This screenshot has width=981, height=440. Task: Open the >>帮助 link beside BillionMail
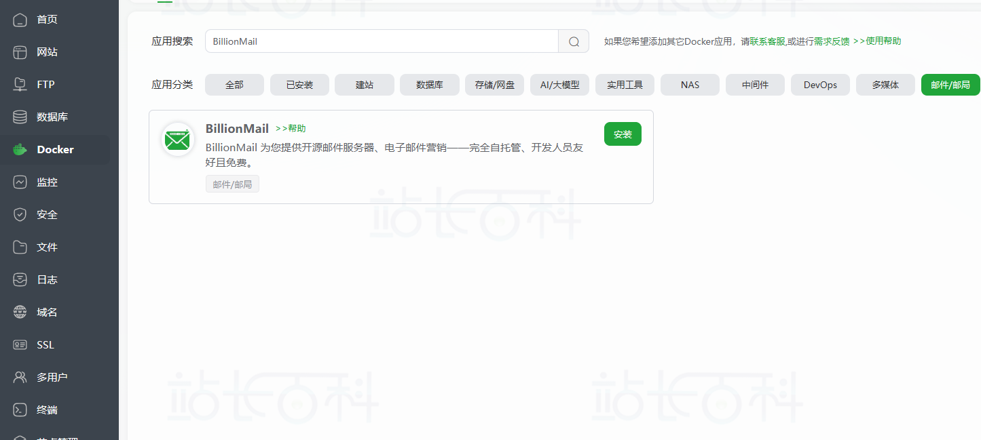tap(291, 128)
